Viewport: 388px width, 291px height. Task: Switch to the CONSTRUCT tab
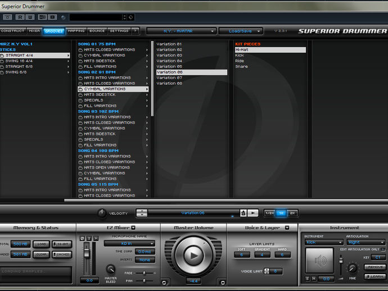point(13,31)
